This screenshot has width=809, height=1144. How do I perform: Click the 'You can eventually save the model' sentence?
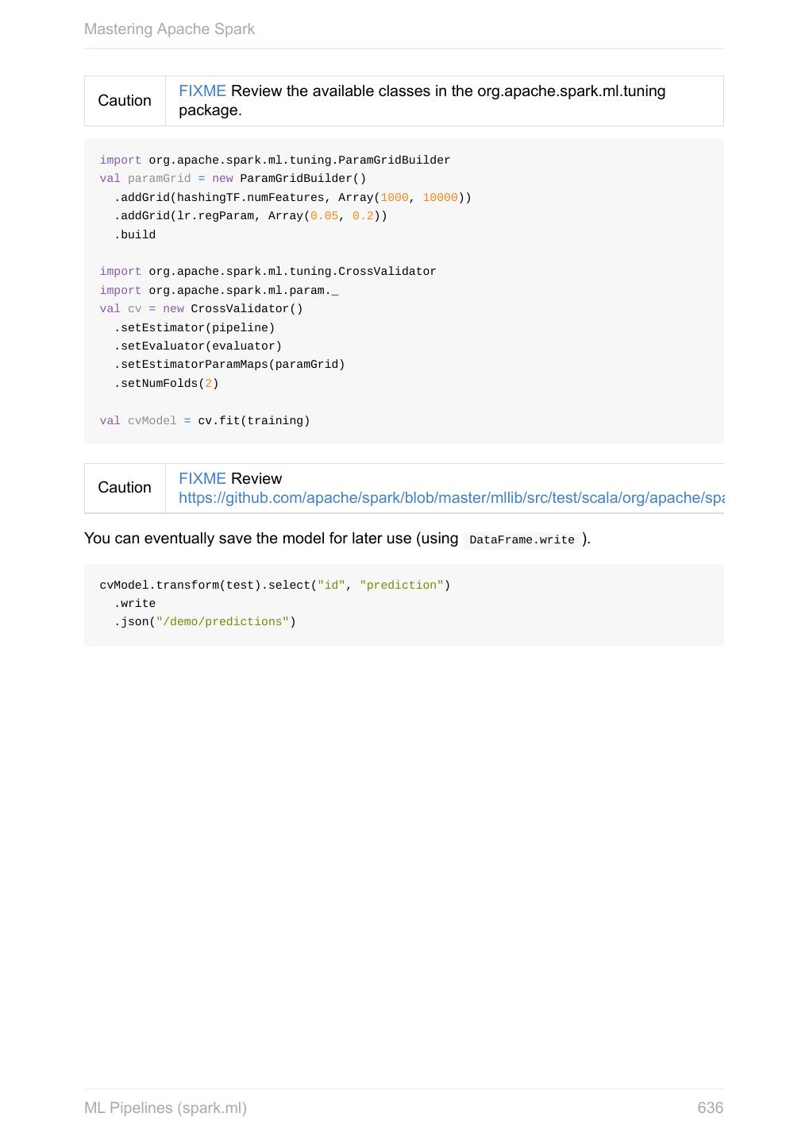271,539
